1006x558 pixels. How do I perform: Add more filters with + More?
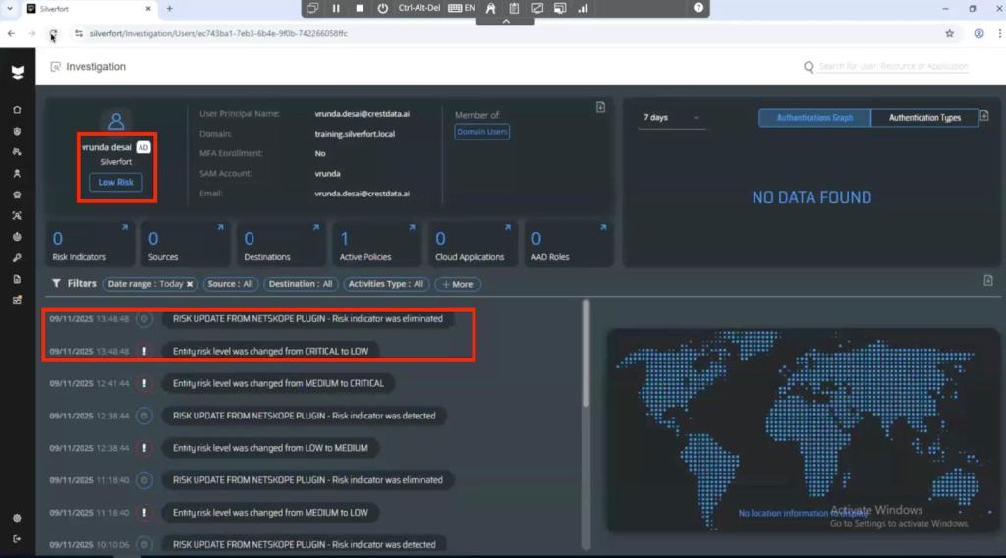tap(458, 284)
